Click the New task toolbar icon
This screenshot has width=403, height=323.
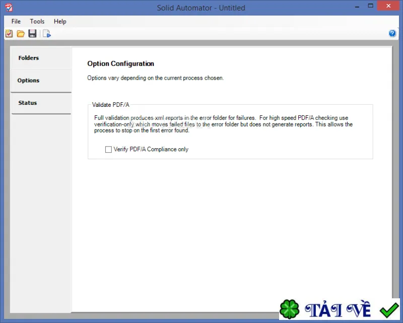click(9, 33)
